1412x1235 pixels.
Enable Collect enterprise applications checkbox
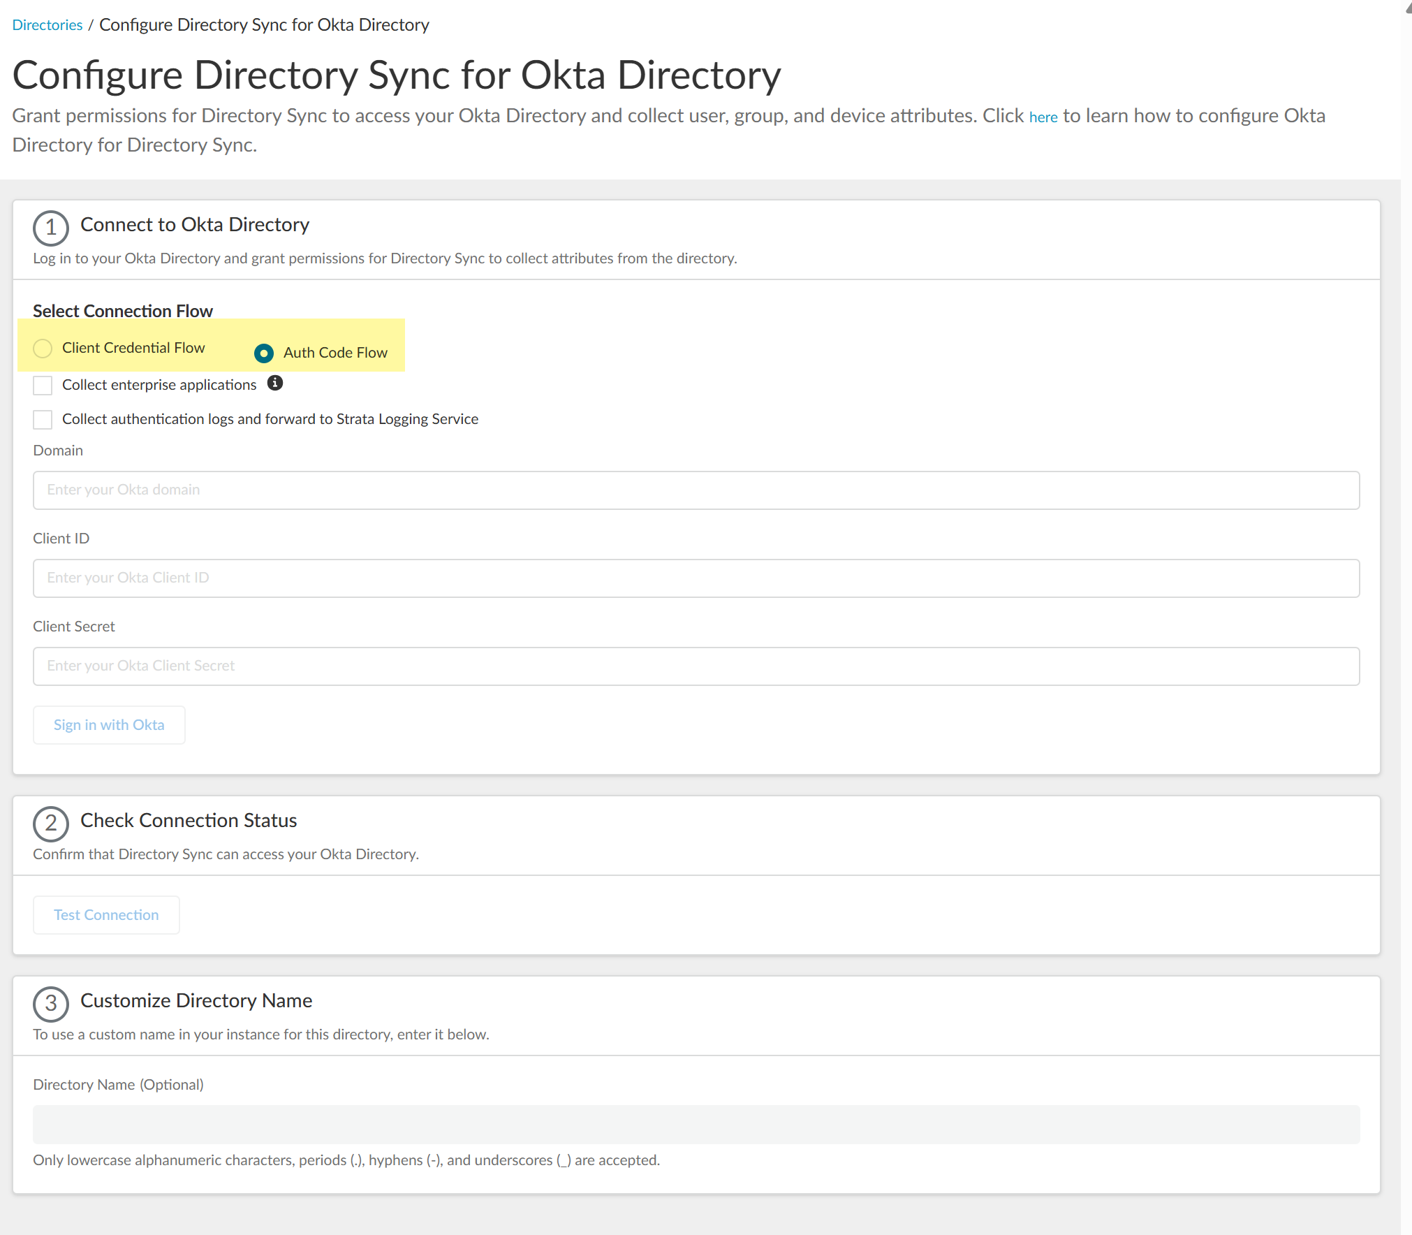click(43, 385)
